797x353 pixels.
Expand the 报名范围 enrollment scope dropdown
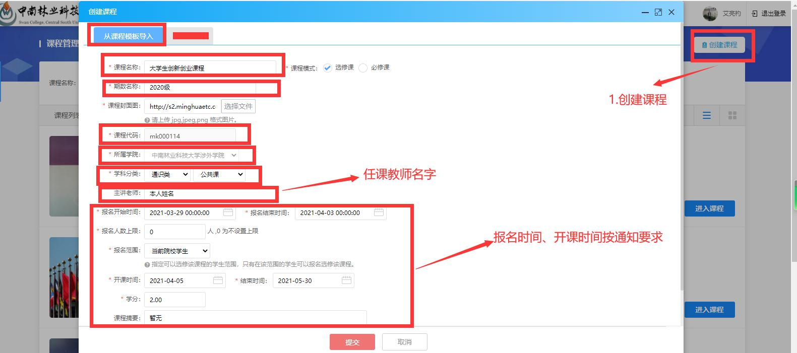pyautogui.click(x=177, y=251)
